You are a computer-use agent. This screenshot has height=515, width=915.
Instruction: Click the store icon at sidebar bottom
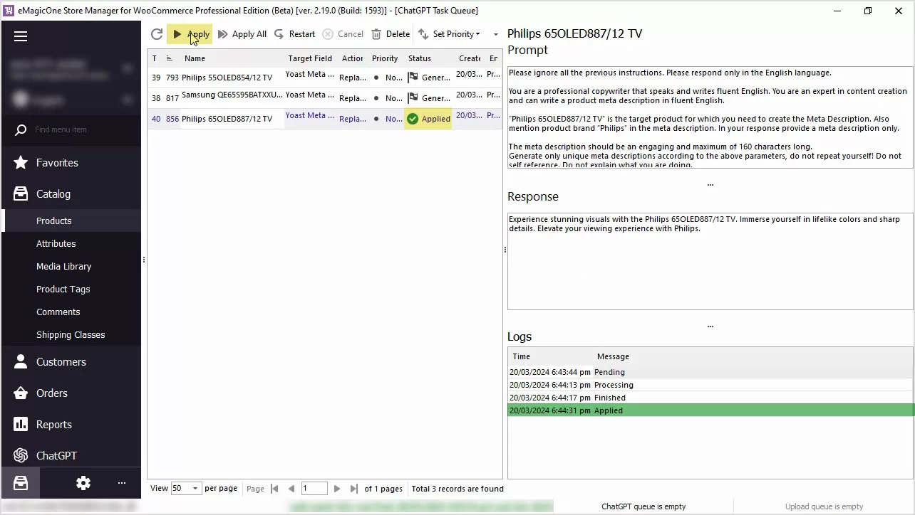pos(21,483)
